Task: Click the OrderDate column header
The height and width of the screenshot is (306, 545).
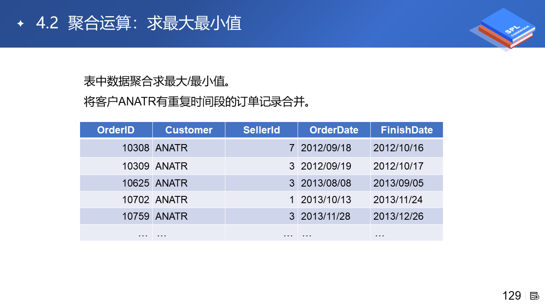Action: (x=334, y=130)
